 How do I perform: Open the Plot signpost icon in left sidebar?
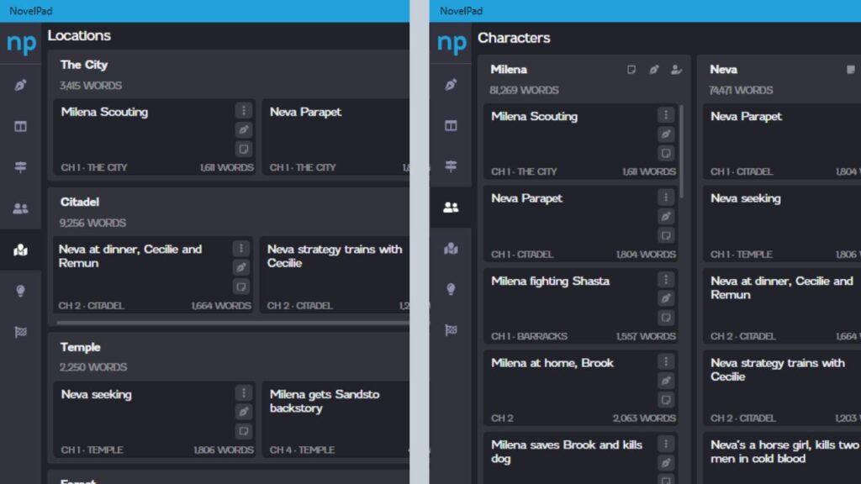click(x=20, y=167)
